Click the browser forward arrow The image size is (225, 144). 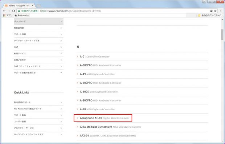tap(9, 11)
